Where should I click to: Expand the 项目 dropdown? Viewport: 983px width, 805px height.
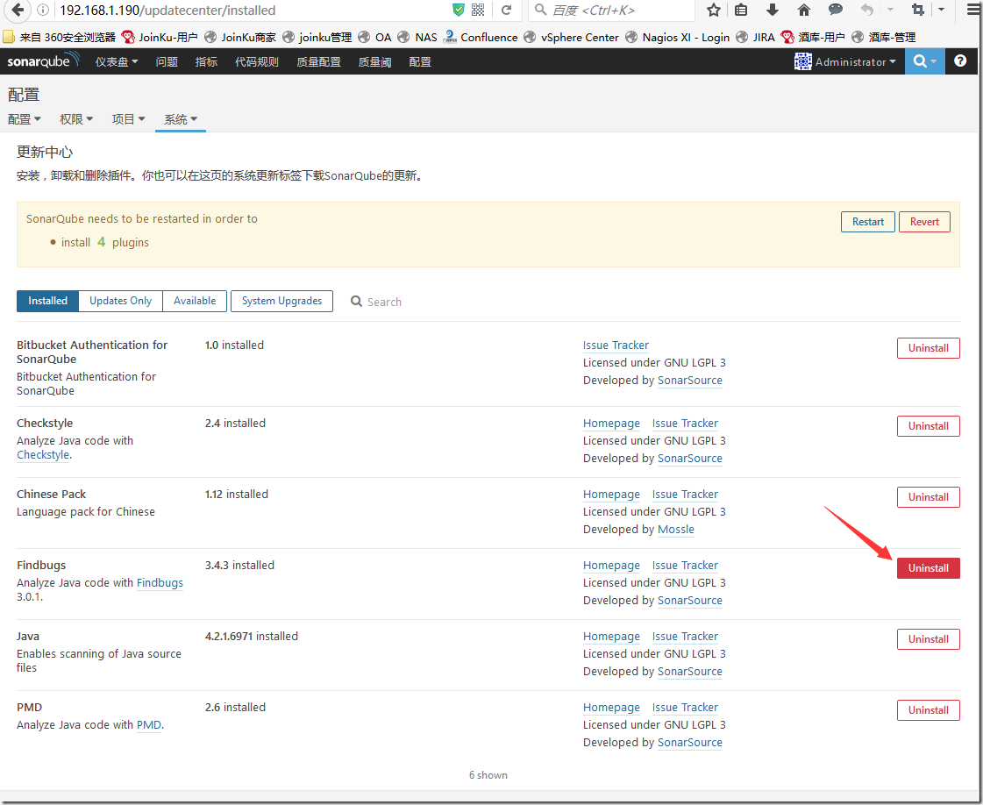click(129, 119)
